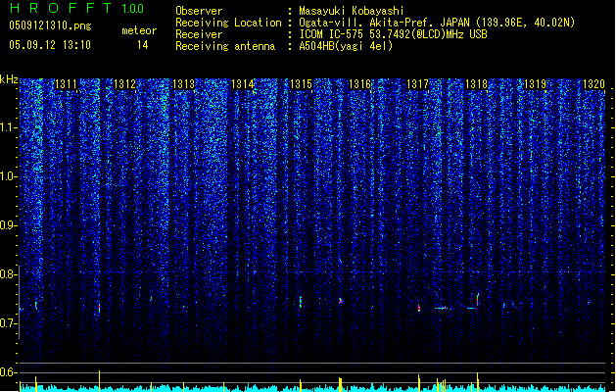Viewport: 616px width, 392px height.
Task: Click the 1315 time marker
Action: (x=301, y=84)
